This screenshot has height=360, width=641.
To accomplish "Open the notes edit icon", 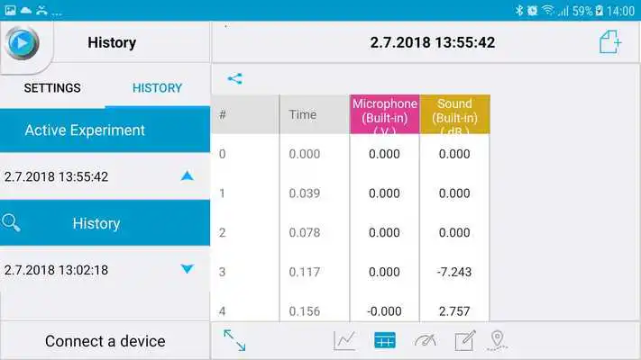I will pyautogui.click(x=464, y=340).
